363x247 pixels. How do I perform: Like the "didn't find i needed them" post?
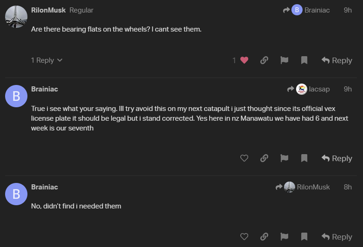(244, 236)
